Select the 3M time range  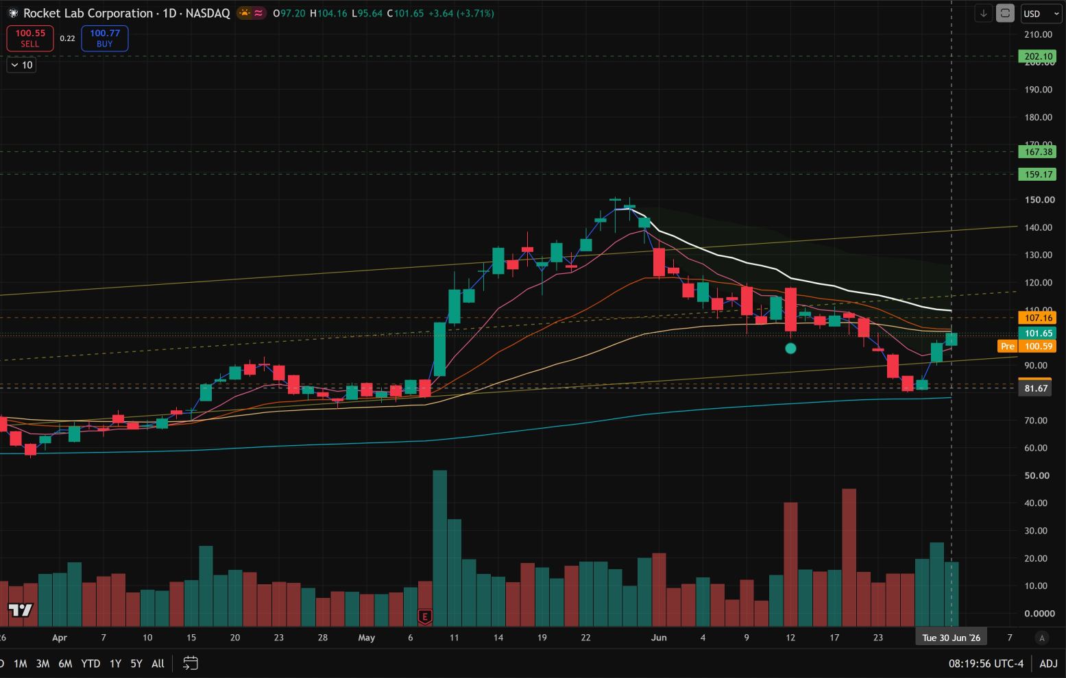(43, 663)
